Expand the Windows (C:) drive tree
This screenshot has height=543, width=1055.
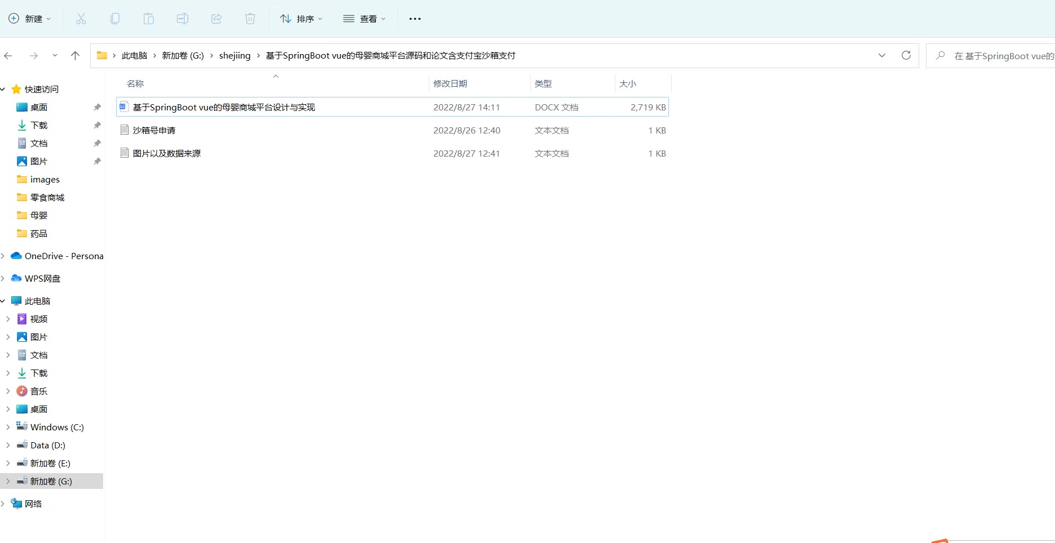point(8,427)
